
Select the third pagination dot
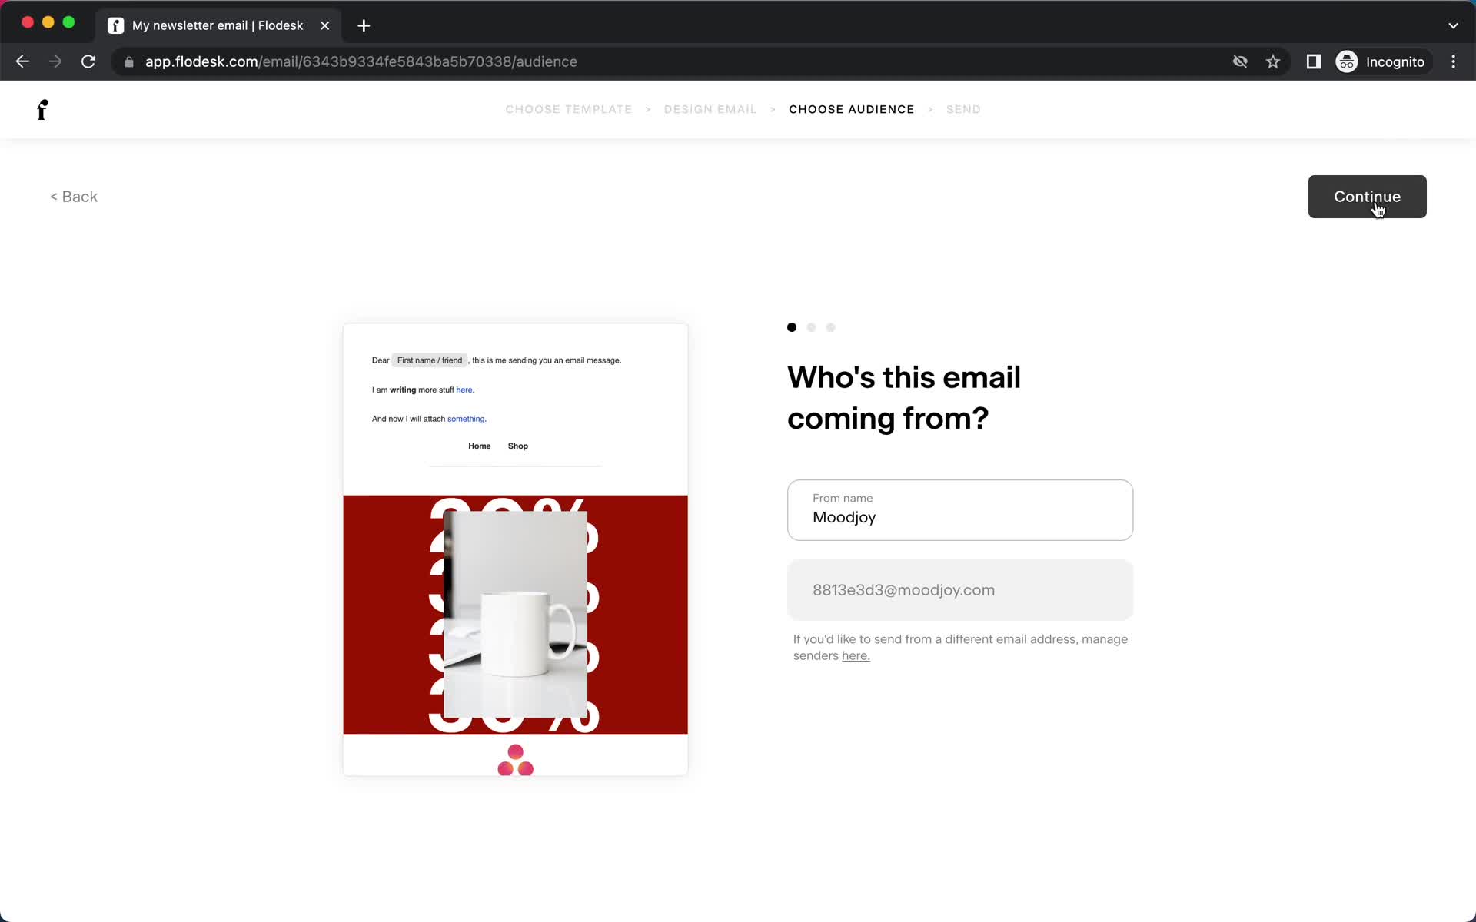pyautogui.click(x=830, y=326)
